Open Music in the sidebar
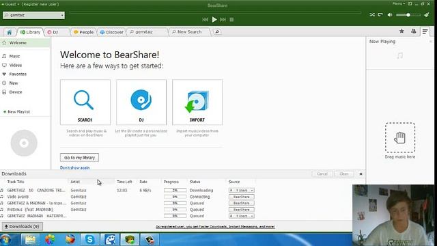 point(14,56)
